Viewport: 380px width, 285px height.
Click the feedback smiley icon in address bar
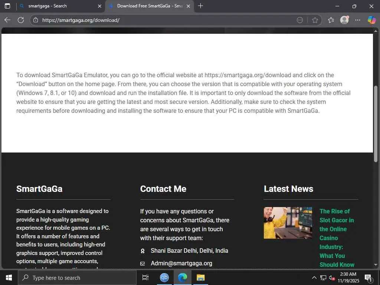pyautogui.click(x=300, y=20)
